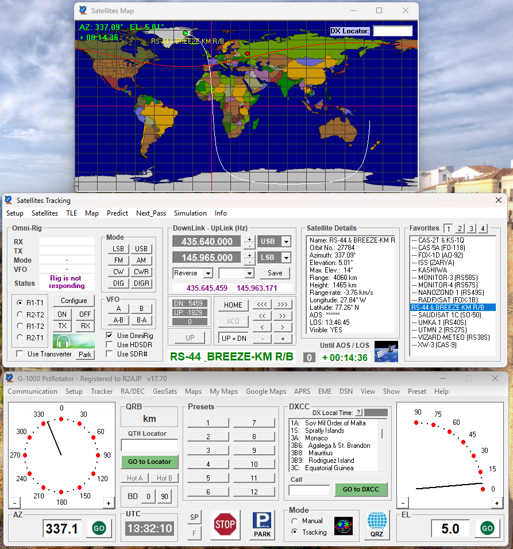The height and width of the screenshot is (549, 513).
Task: Check the Use Transverter checkbox
Action: coord(20,354)
